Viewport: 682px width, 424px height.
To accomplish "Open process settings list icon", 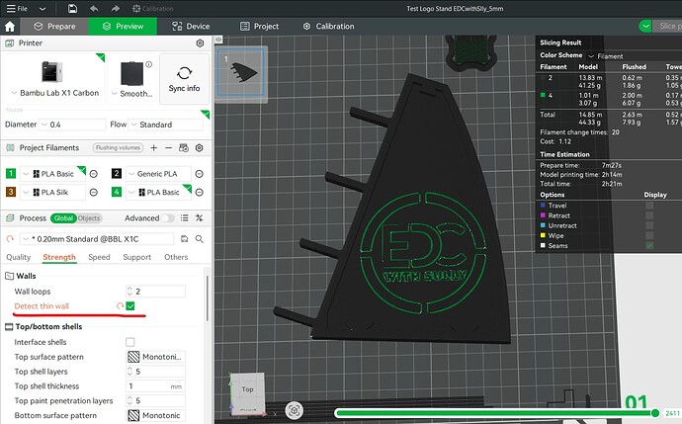I will click(x=185, y=218).
